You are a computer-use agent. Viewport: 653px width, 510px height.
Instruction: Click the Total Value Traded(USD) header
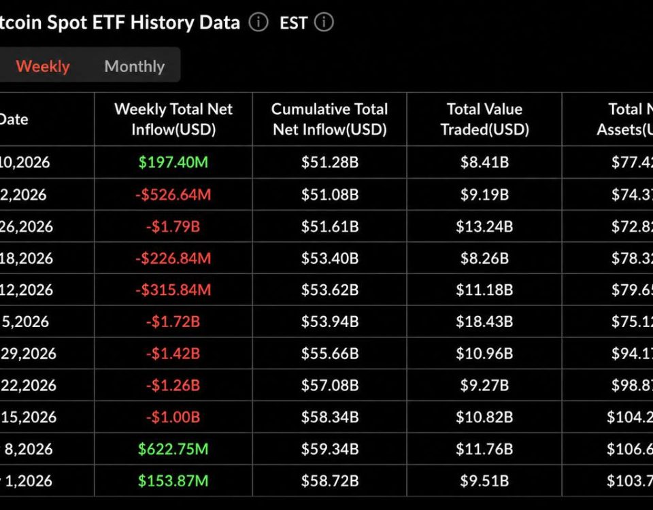(x=484, y=119)
